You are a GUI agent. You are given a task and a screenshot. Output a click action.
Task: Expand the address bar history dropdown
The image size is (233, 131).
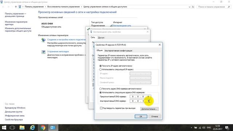pyautogui.click(x=189, y=7)
